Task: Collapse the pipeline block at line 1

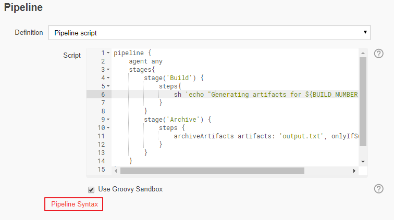Action: pos(108,53)
